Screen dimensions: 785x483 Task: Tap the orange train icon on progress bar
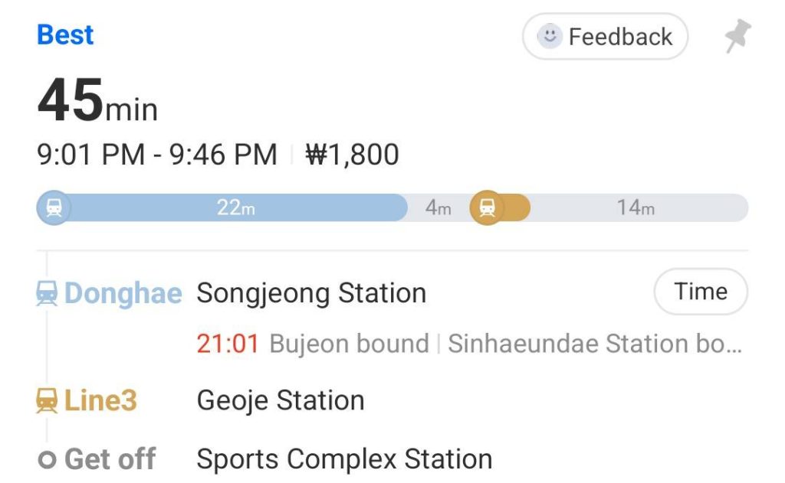coord(487,207)
